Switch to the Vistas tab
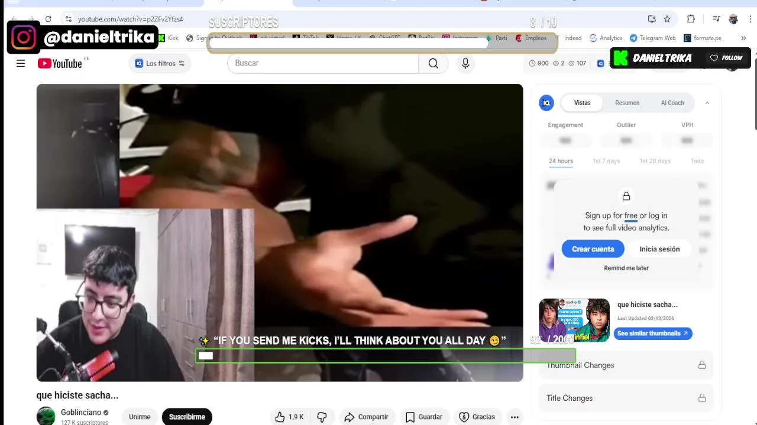 [582, 103]
